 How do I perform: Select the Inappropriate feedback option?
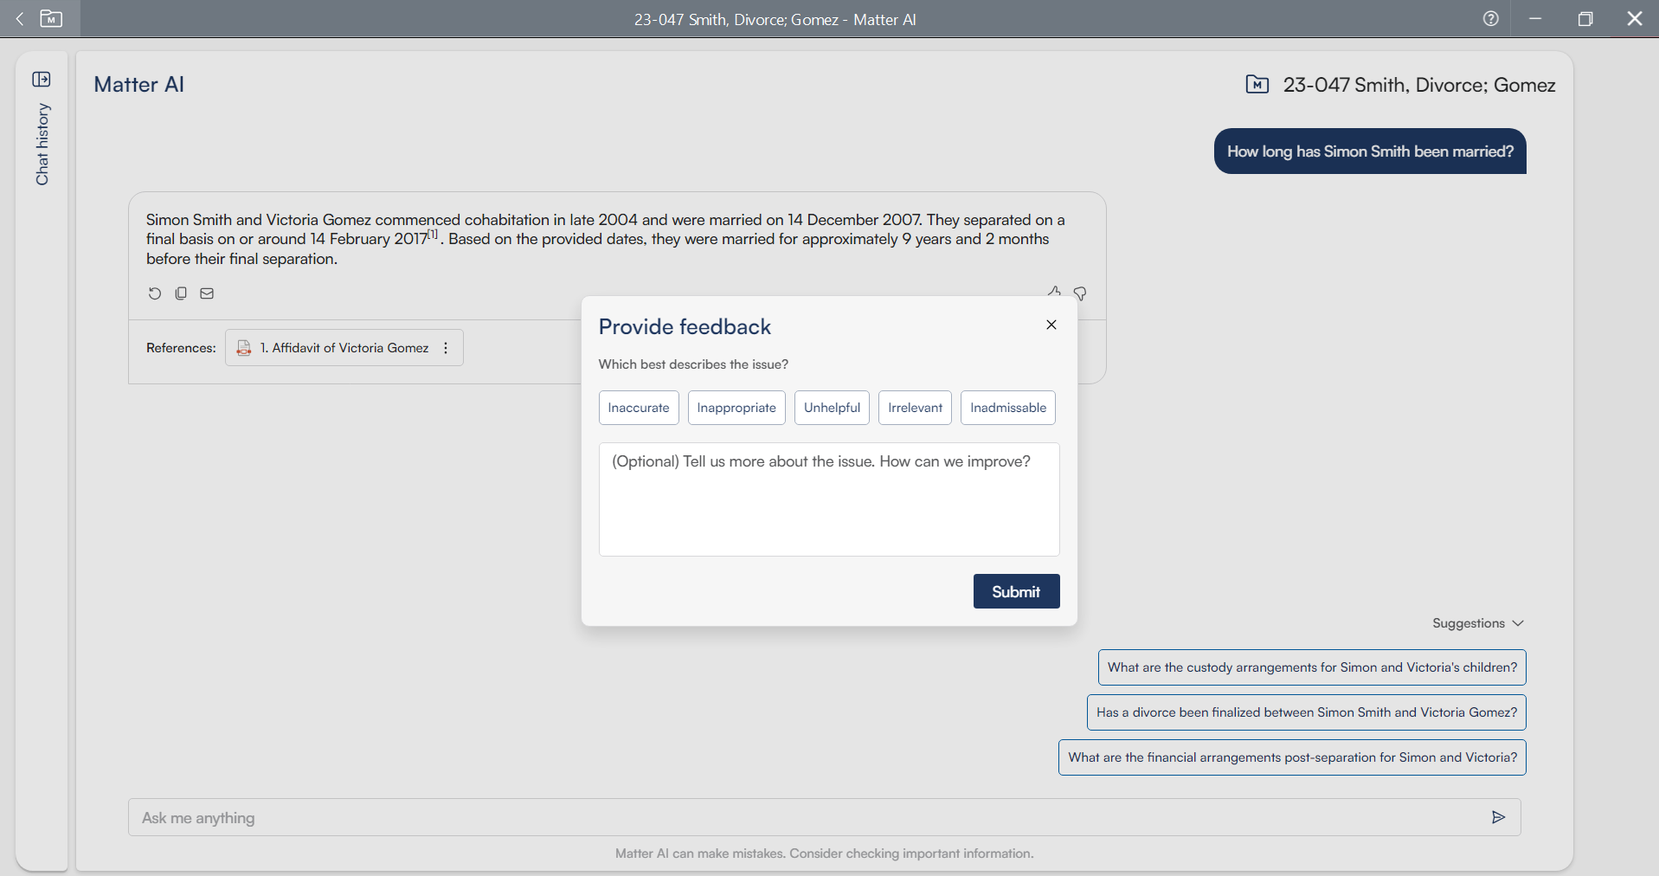click(736, 408)
